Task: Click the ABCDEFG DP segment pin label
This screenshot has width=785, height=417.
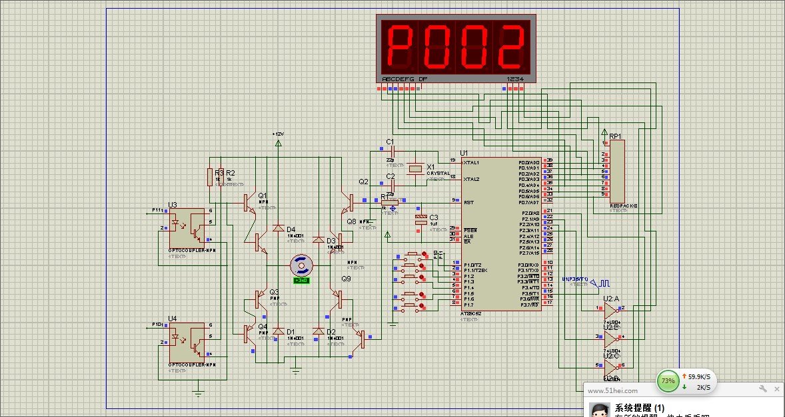Action: (x=405, y=79)
